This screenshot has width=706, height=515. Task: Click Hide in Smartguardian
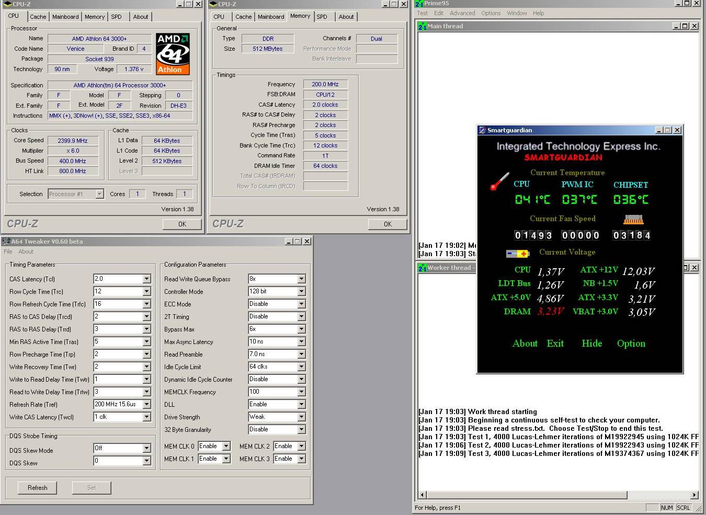click(x=592, y=344)
